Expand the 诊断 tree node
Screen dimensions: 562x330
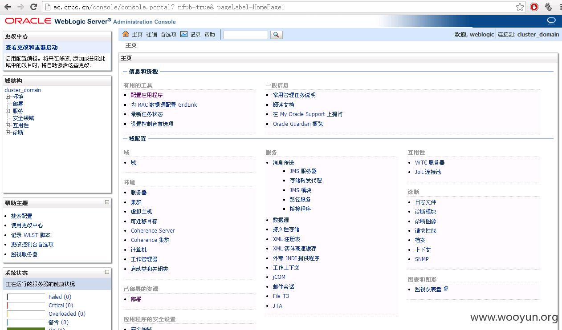8,132
